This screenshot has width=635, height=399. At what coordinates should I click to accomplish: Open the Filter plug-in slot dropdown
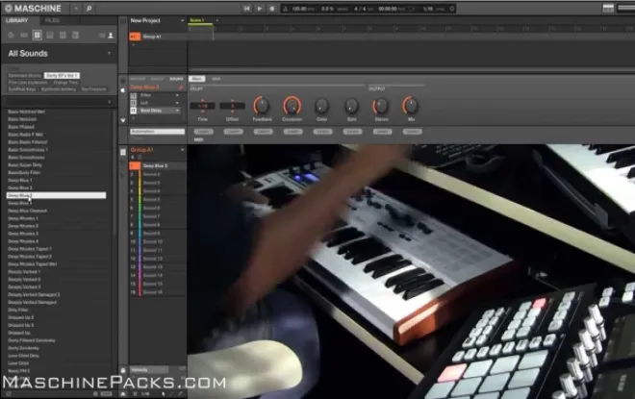point(177,95)
